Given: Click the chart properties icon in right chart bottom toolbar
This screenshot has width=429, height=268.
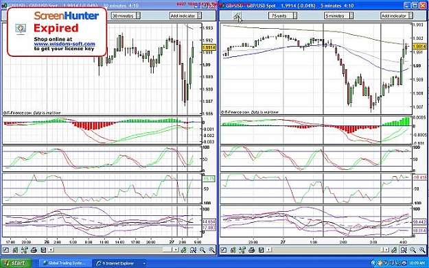Looking at the screenshot, I should coord(224,249).
